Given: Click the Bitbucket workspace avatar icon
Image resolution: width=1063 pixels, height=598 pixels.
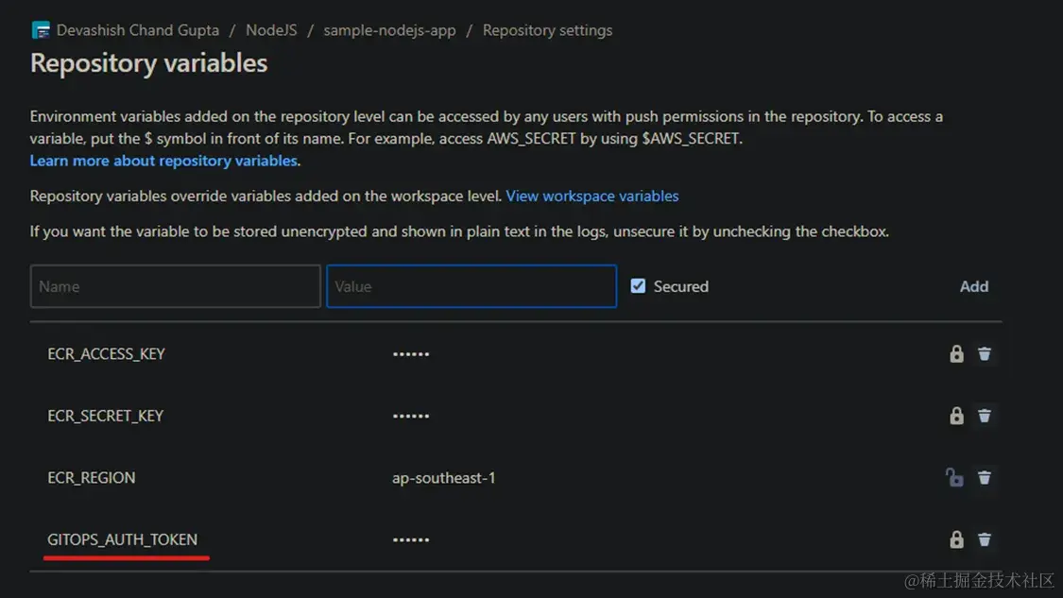Looking at the screenshot, I should click(41, 30).
